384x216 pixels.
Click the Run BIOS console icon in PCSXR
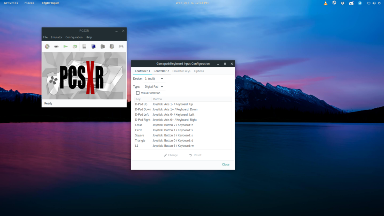pos(56,46)
